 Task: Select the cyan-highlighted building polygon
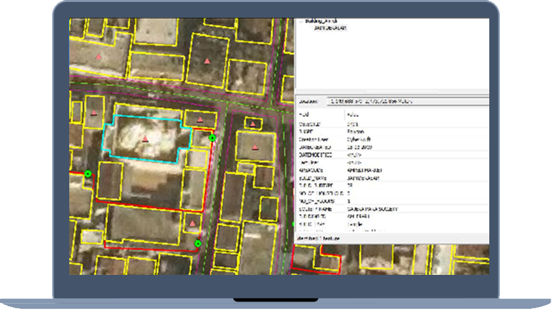pyautogui.click(x=147, y=139)
